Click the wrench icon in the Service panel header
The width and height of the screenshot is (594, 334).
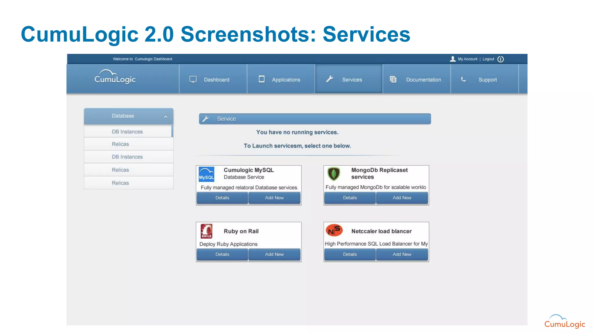click(x=206, y=119)
